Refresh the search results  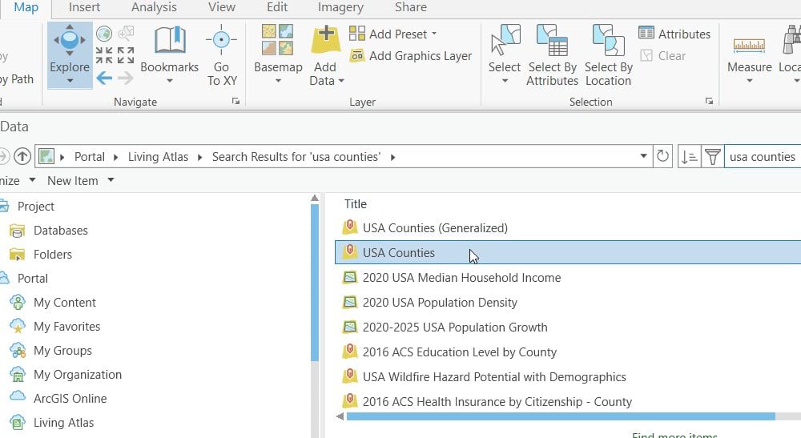point(662,156)
